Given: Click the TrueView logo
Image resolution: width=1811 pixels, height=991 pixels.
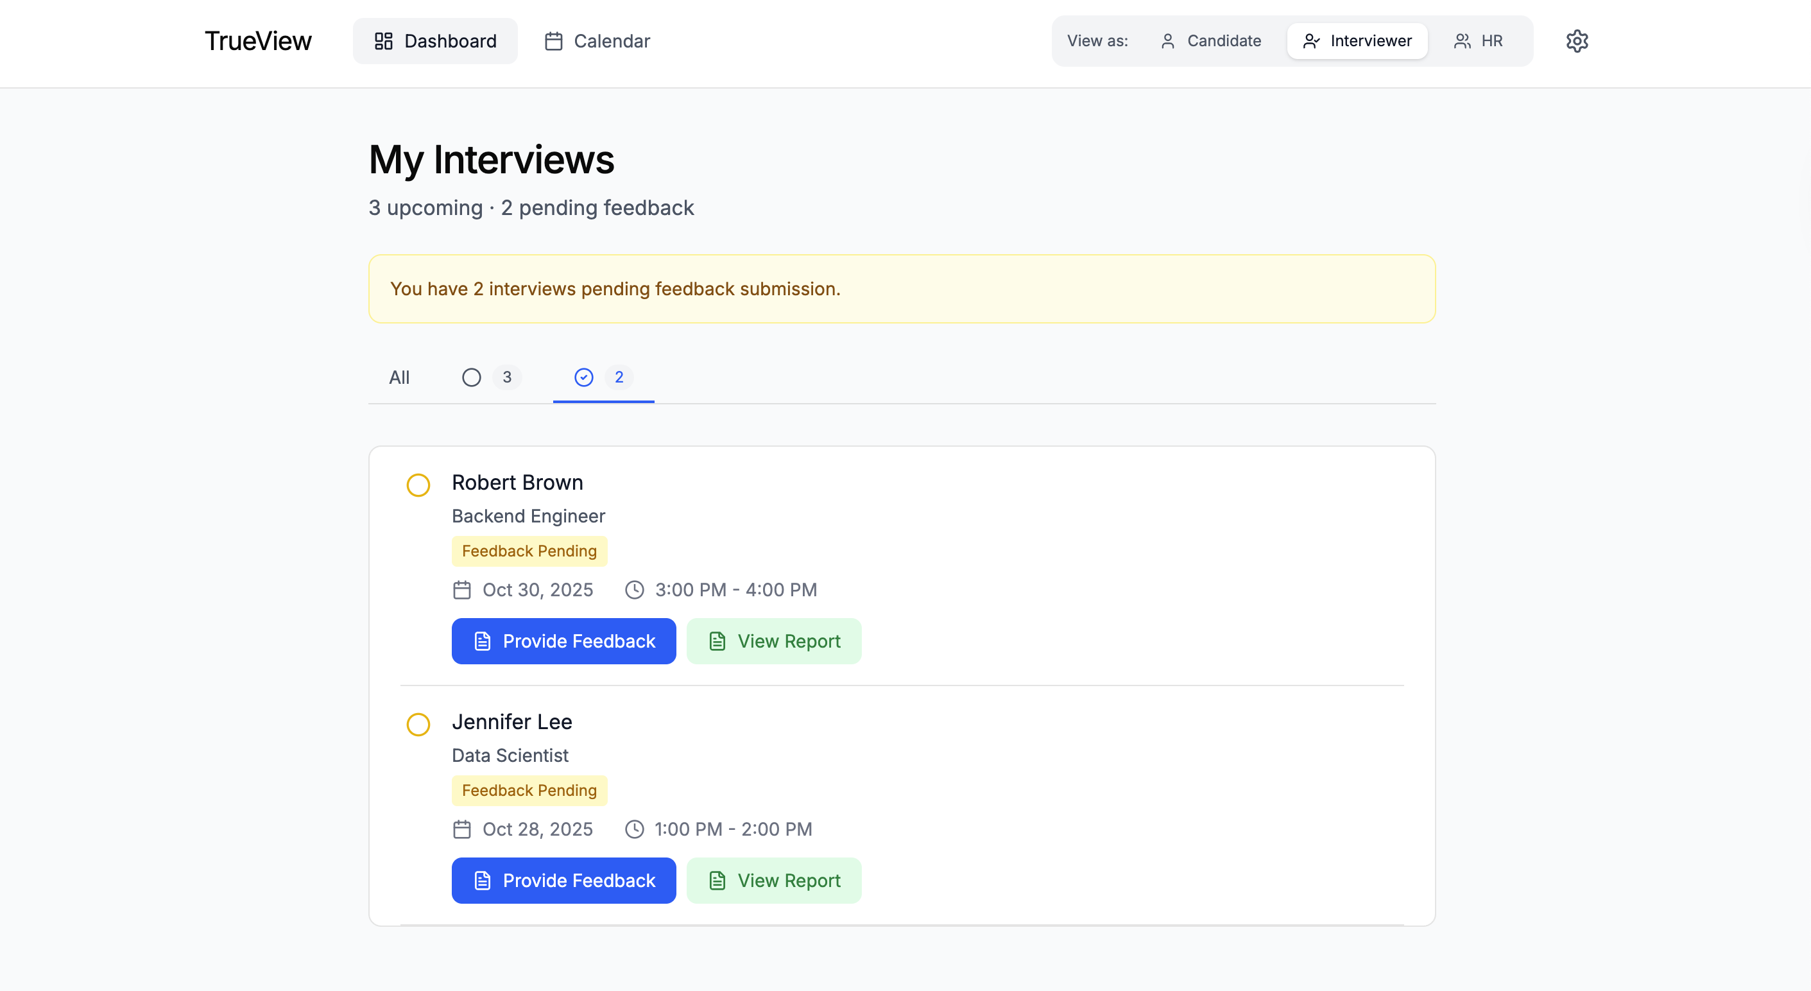Looking at the screenshot, I should click(x=258, y=41).
